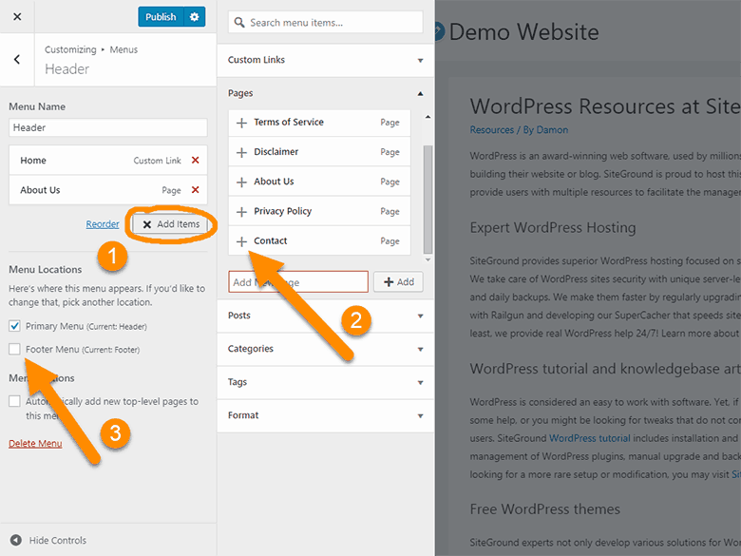
Task: Click the Add New Page text field
Action: pos(298,281)
